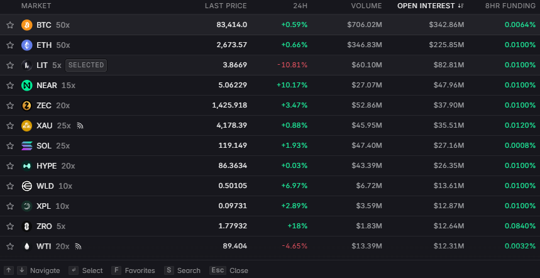This screenshot has height=278, width=540.
Task: Click the SELECTED badge on LIT
Action: (86, 65)
